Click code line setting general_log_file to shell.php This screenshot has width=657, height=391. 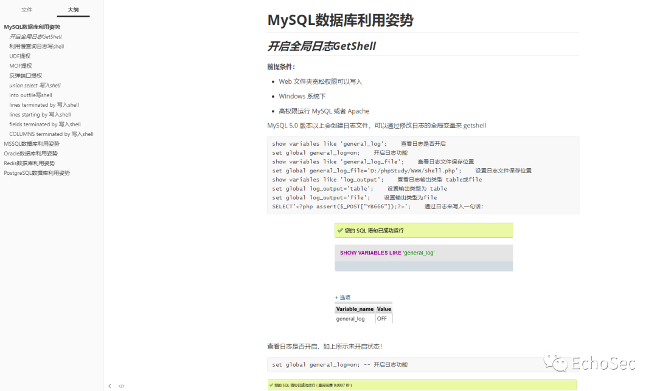pyautogui.click(x=401, y=171)
